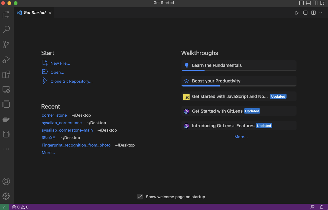Customize layout from the title bar icon
328x210 pixels.
click(x=322, y=3)
